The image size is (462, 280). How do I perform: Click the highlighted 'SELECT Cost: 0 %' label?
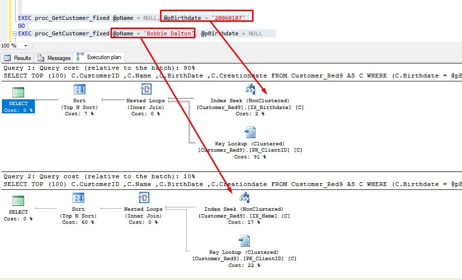click(x=18, y=107)
